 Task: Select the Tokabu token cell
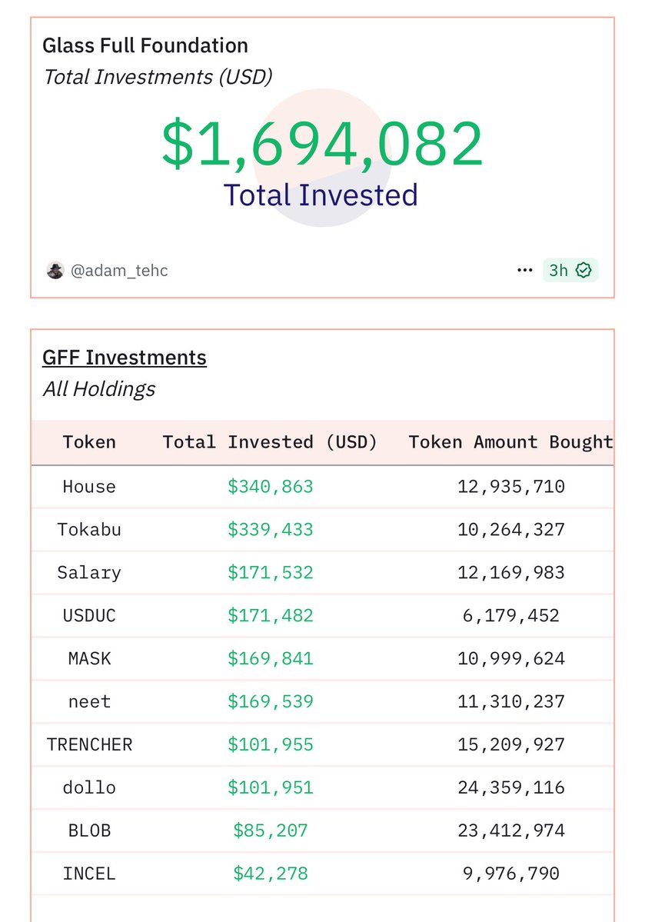[x=89, y=530]
